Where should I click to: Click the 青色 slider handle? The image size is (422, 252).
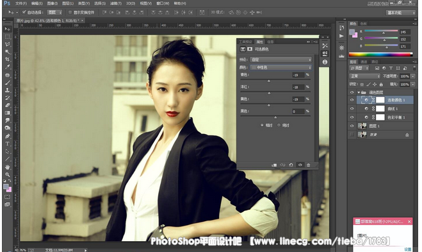(x=268, y=81)
